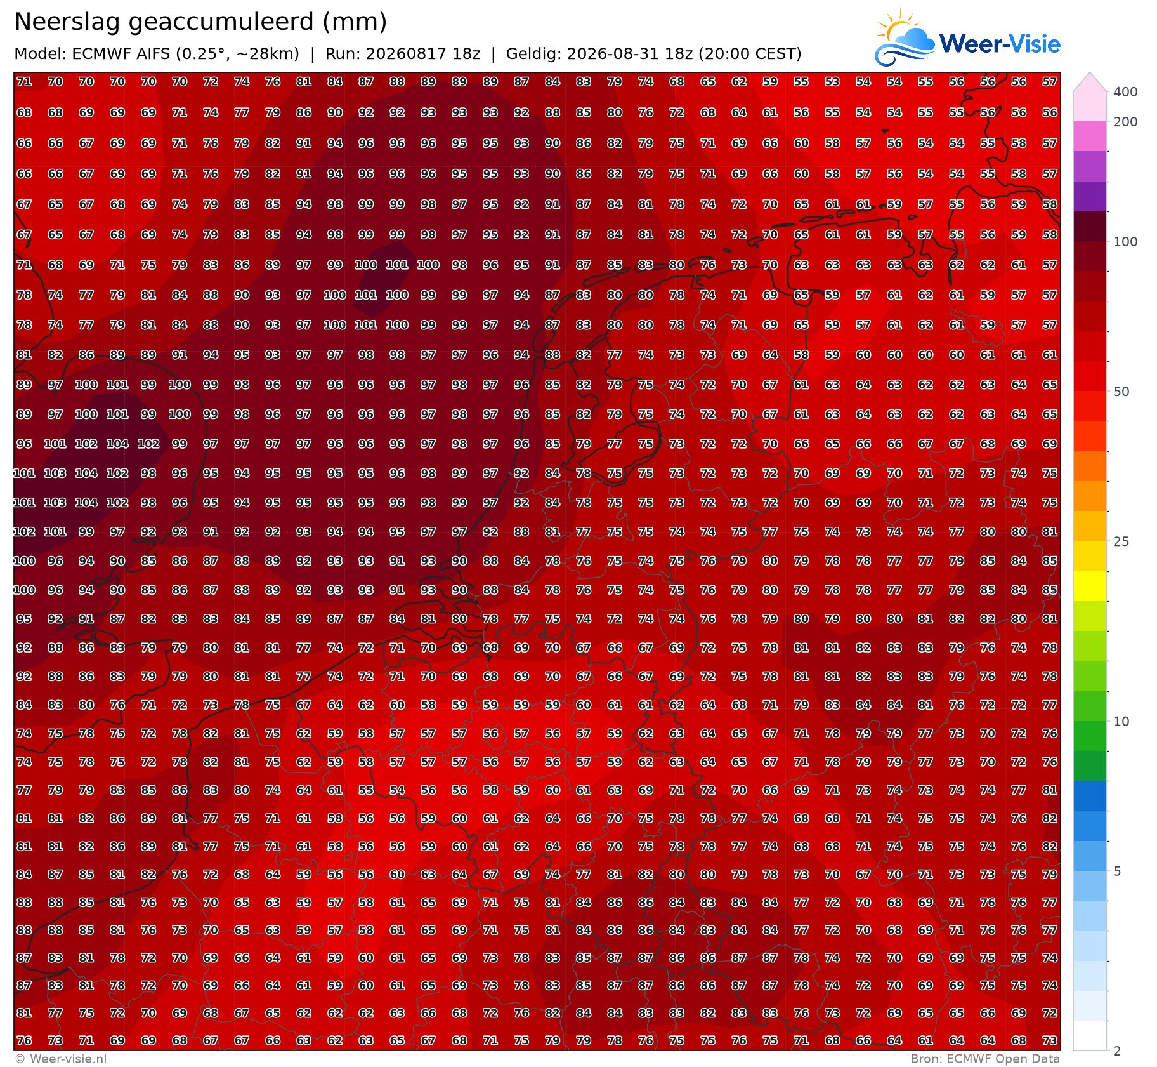1157x1067 pixels.
Task: Click the 400 label on the colorbar
Action: coord(1125,92)
